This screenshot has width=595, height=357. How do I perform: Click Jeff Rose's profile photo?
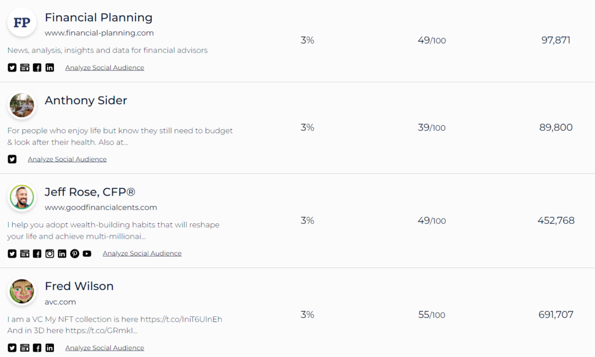tap(21, 197)
